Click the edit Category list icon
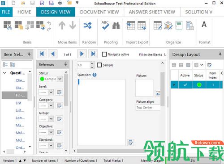Viewport: 224px width, 164px height. click(59, 105)
